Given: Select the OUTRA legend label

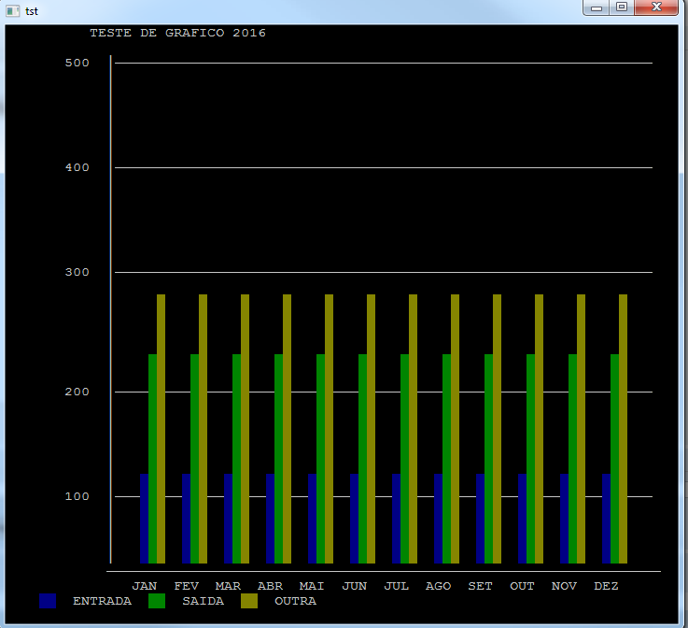Looking at the screenshot, I should pyautogui.click(x=295, y=602).
